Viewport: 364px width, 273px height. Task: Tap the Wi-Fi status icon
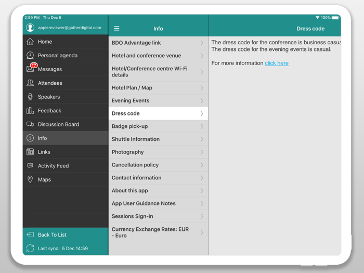(317, 18)
